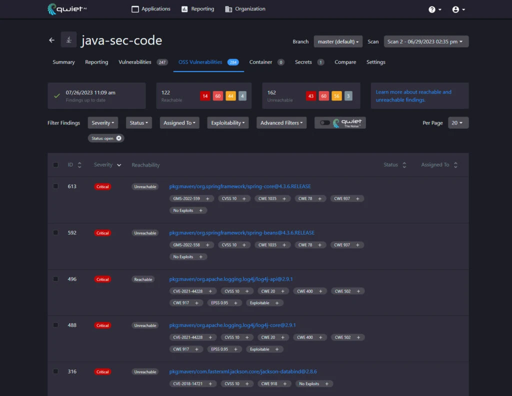Open the Reporting section

coord(197,8)
